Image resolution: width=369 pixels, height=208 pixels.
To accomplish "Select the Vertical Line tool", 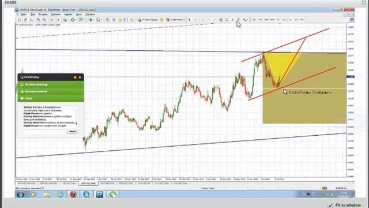I will [x=202, y=20].
